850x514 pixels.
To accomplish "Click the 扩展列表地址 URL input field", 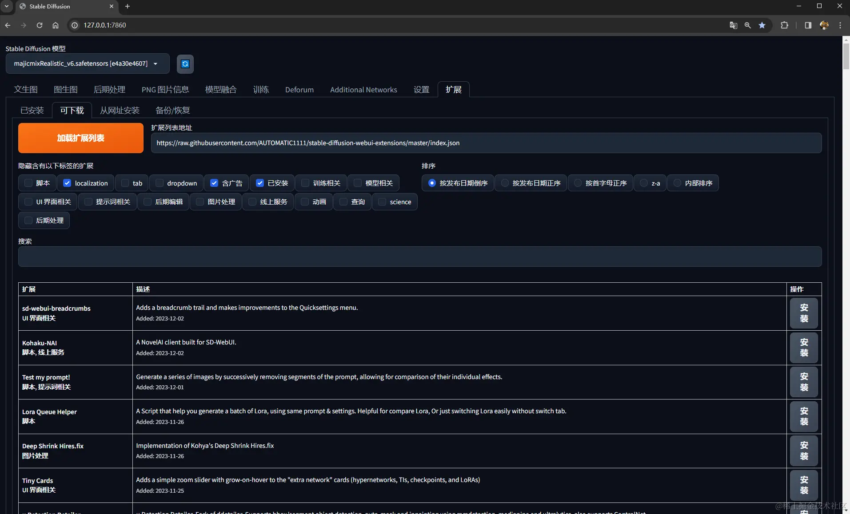I will [x=486, y=143].
